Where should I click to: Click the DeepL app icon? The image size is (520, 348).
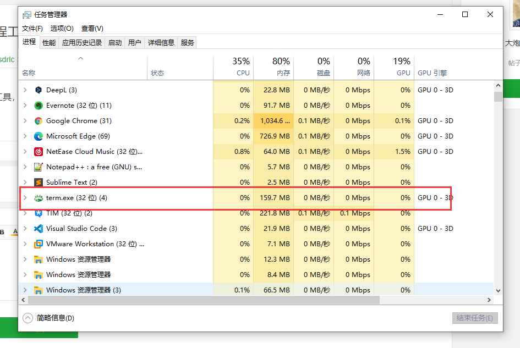tap(39, 90)
